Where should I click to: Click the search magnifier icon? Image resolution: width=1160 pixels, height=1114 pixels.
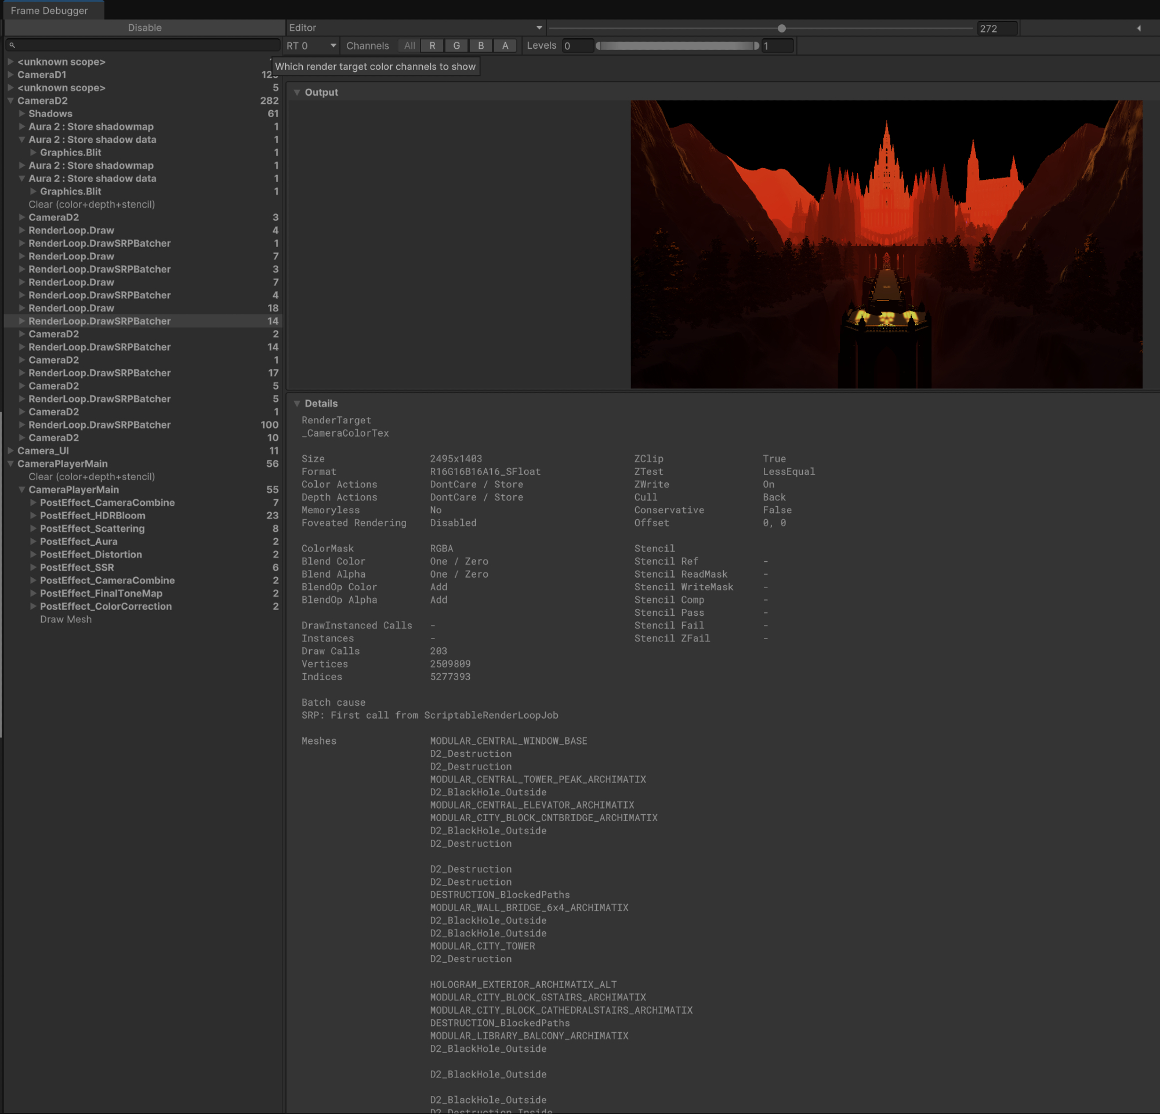point(12,45)
